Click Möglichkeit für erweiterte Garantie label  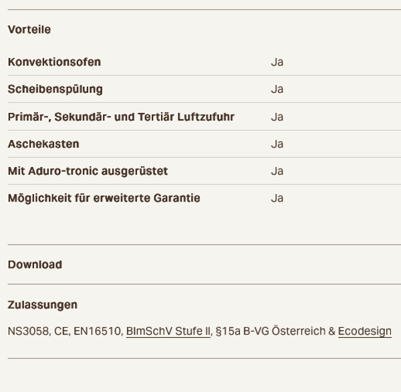point(104,198)
